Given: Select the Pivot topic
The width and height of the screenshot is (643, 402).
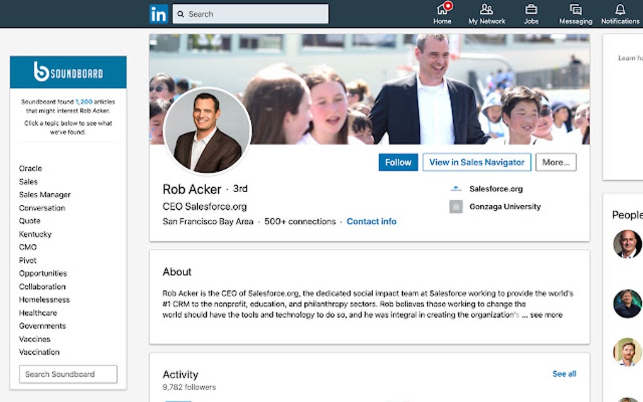Looking at the screenshot, I should click(x=28, y=260).
